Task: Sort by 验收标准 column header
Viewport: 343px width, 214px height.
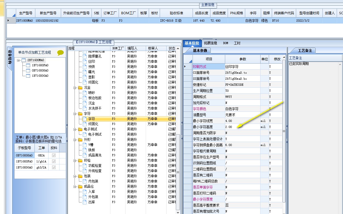Action: coord(176,13)
